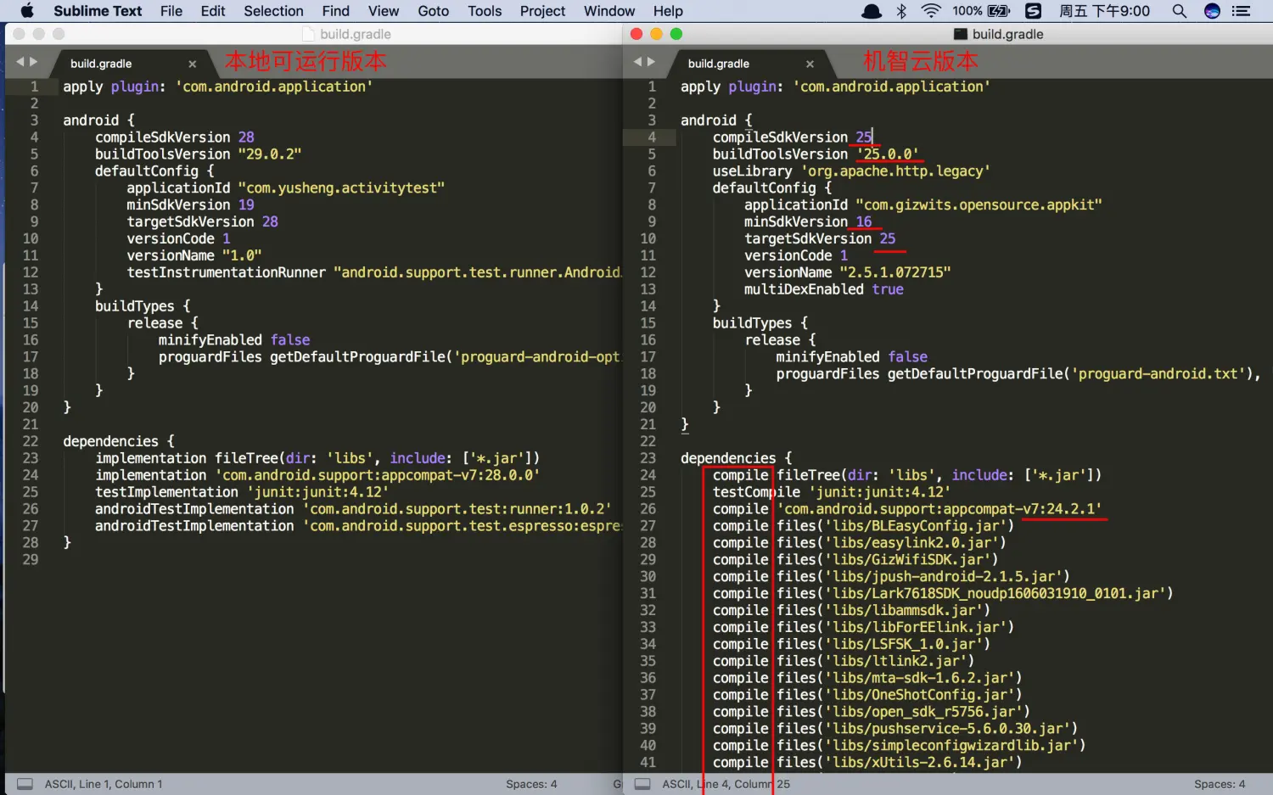
Task: Open the Edit menu
Action: [213, 11]
